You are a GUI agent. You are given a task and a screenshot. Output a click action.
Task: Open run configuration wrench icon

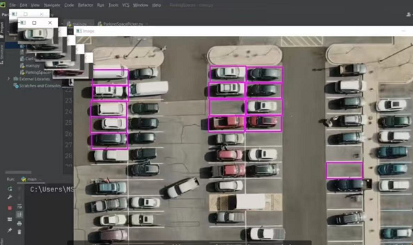coord(10,197)
